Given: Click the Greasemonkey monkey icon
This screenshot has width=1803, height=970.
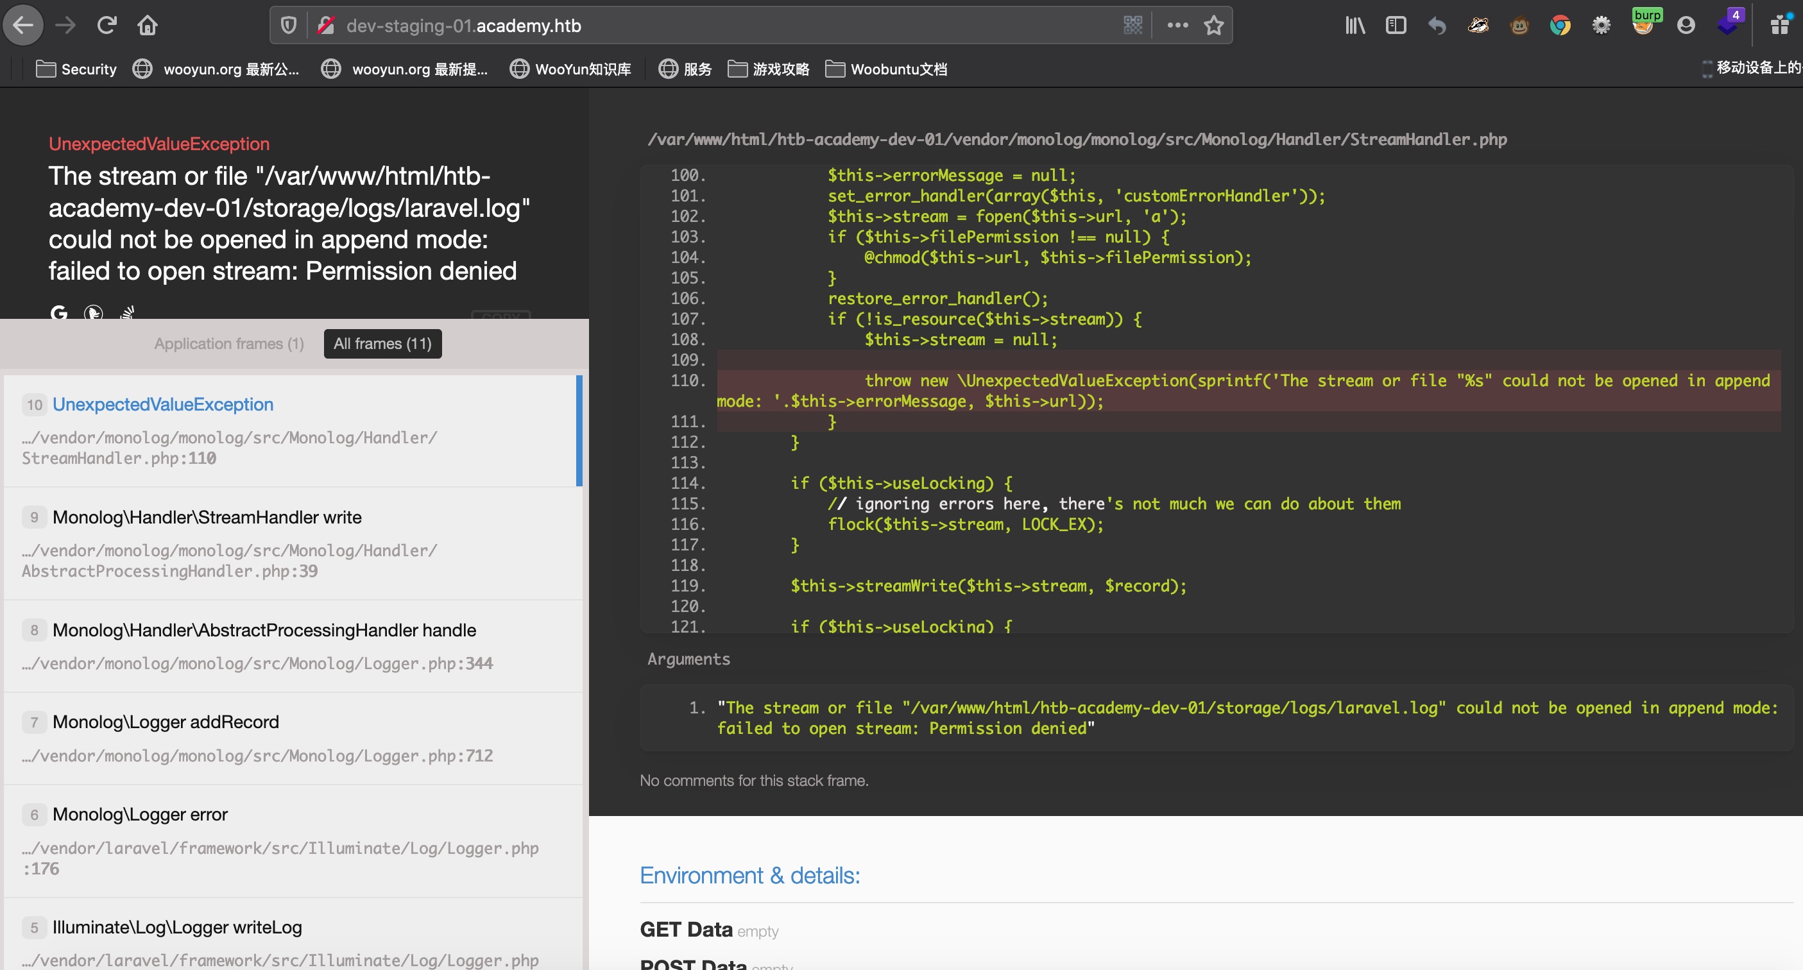Looking at the screenshot, I should (x=1519, y=26).
